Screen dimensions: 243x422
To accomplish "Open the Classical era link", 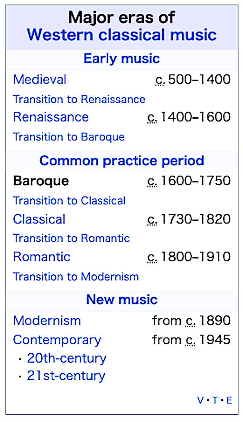I will pos(39,219).
